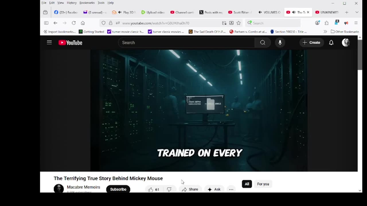Select the For you filter chip
This screenshot has width=367, height=206.
click(x=263, y=184)
